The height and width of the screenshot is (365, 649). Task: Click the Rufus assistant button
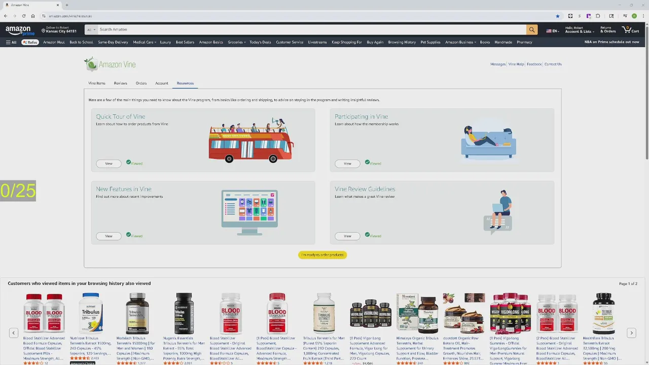(x=30, y=42)
